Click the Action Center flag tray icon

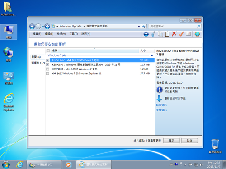pyautogui.click(x=191, y=165)
